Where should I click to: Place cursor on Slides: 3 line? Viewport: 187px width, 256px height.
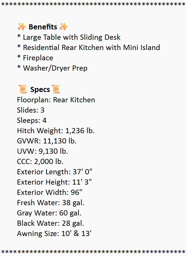(x=31, y=110)
